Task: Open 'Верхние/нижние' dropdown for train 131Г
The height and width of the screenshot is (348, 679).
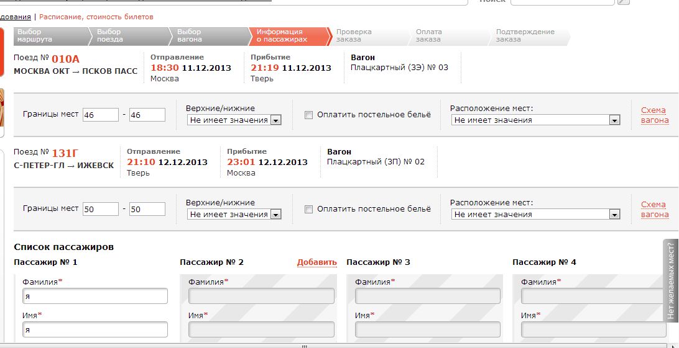Action: point(234,214)
